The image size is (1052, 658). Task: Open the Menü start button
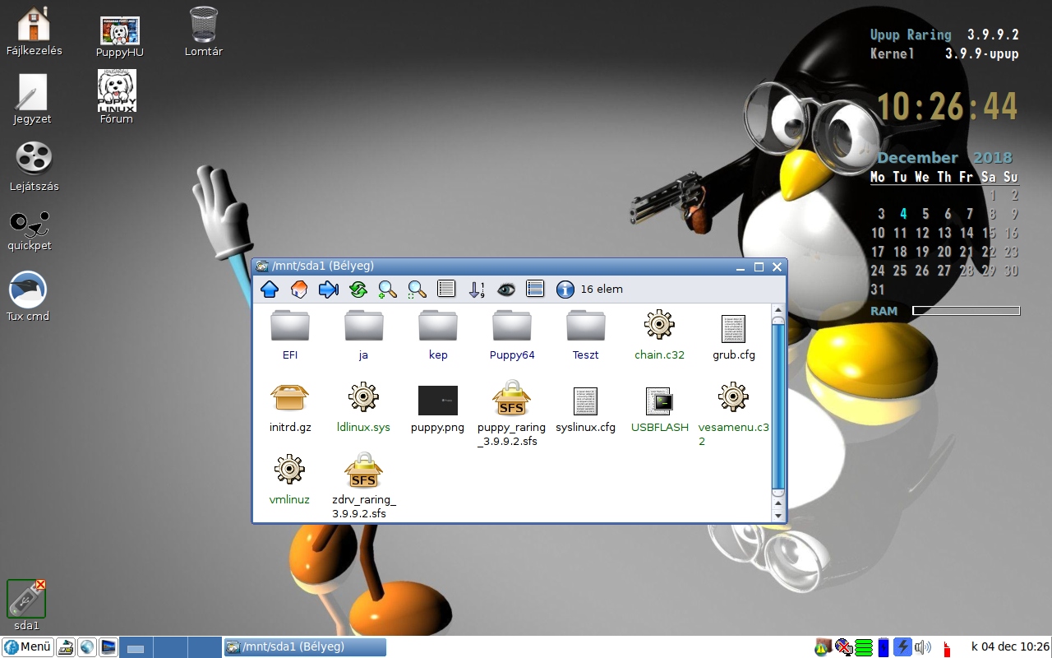[x=27, y=646]
